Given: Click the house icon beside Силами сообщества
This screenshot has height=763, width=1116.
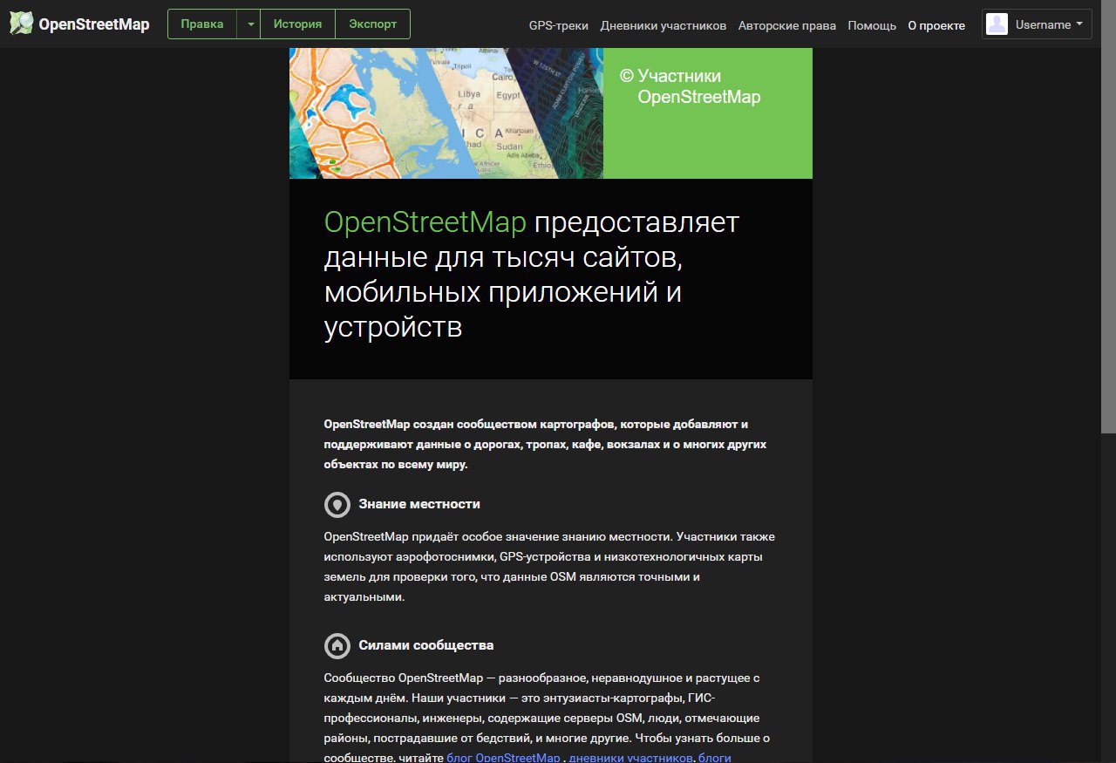Looking at the screenshot, I should coord(337,645).
